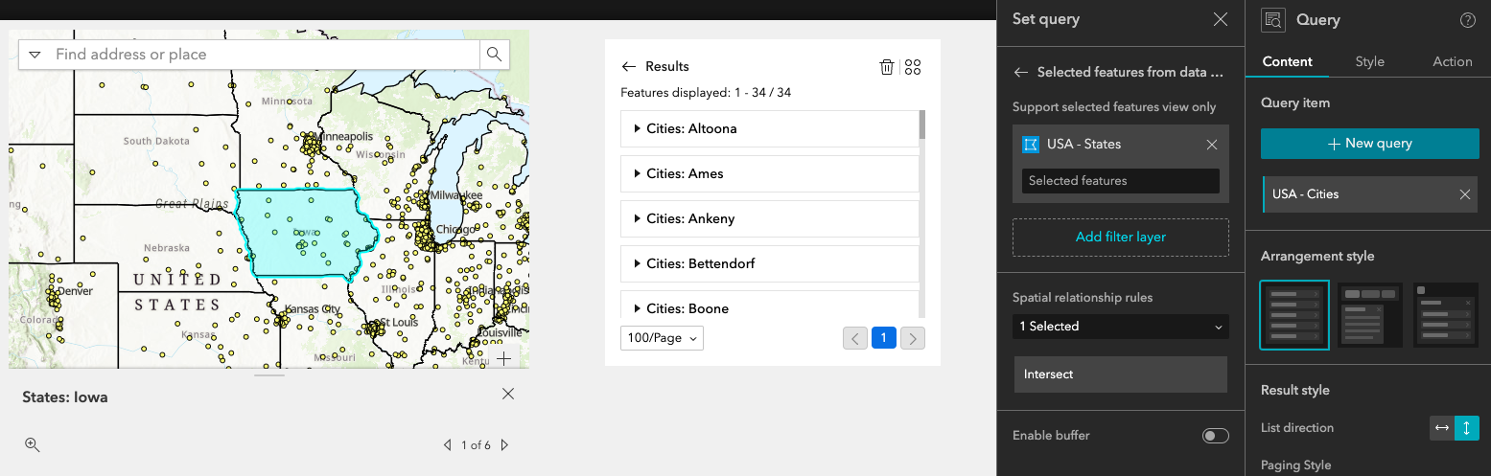Viewport: 1491px width, 476px height.
Task: Click the New query button
Action: (x=1369, y=144)
